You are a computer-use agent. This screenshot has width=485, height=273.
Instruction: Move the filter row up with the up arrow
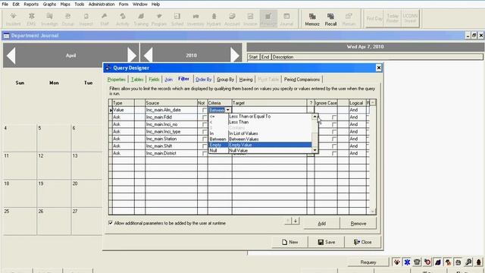tap(288, 221)
